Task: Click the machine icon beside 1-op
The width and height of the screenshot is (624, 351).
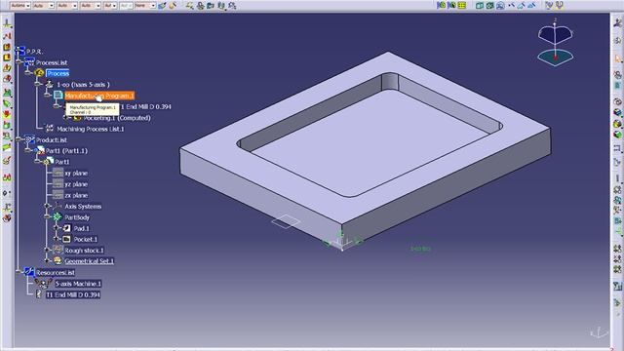Action: (50, 85)
